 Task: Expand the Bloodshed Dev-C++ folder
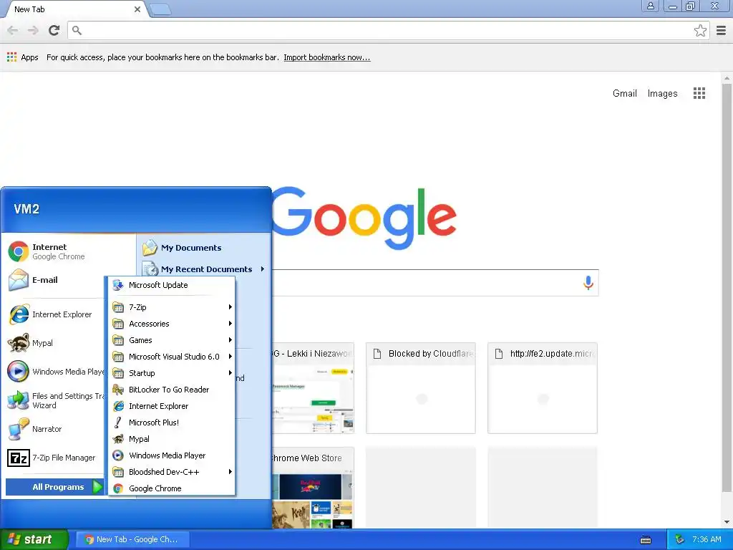[172, 472]
